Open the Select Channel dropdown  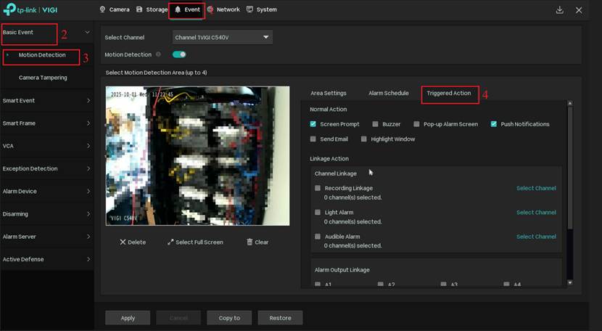click(x=223, y=37)
